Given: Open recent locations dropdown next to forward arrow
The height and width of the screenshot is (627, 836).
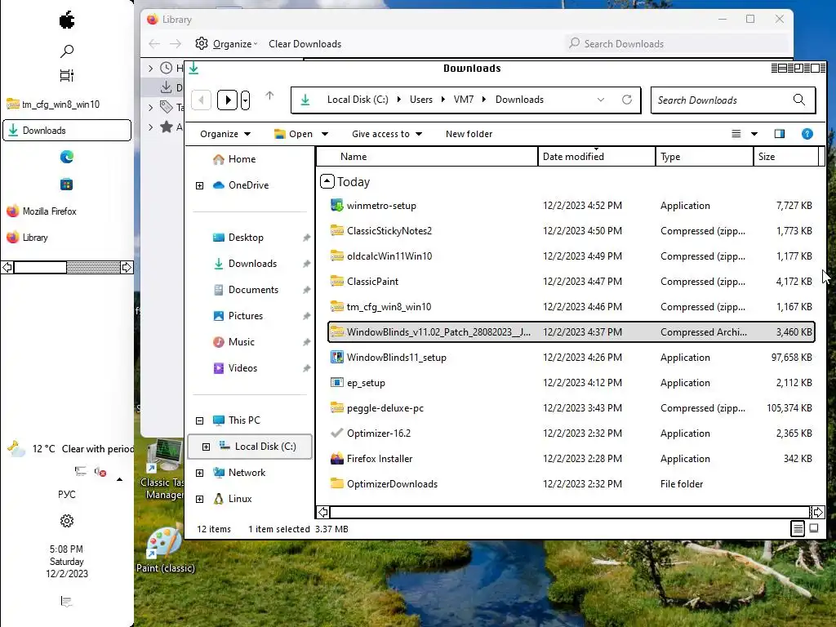Looking at the screenshot, I should (x=245, y=100).
